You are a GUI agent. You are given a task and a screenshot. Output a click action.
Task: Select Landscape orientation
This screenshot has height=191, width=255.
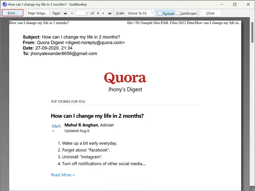(x=186, y=13)
